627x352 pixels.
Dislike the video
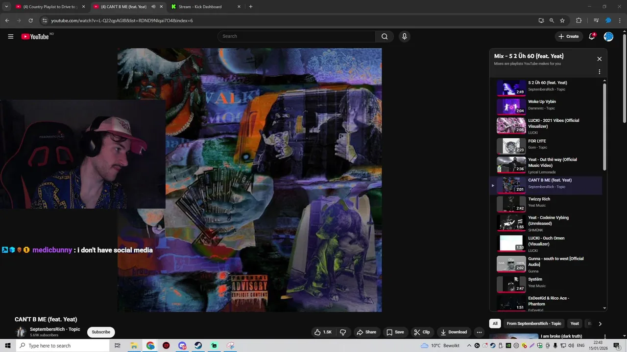click(x=343, y=332)
